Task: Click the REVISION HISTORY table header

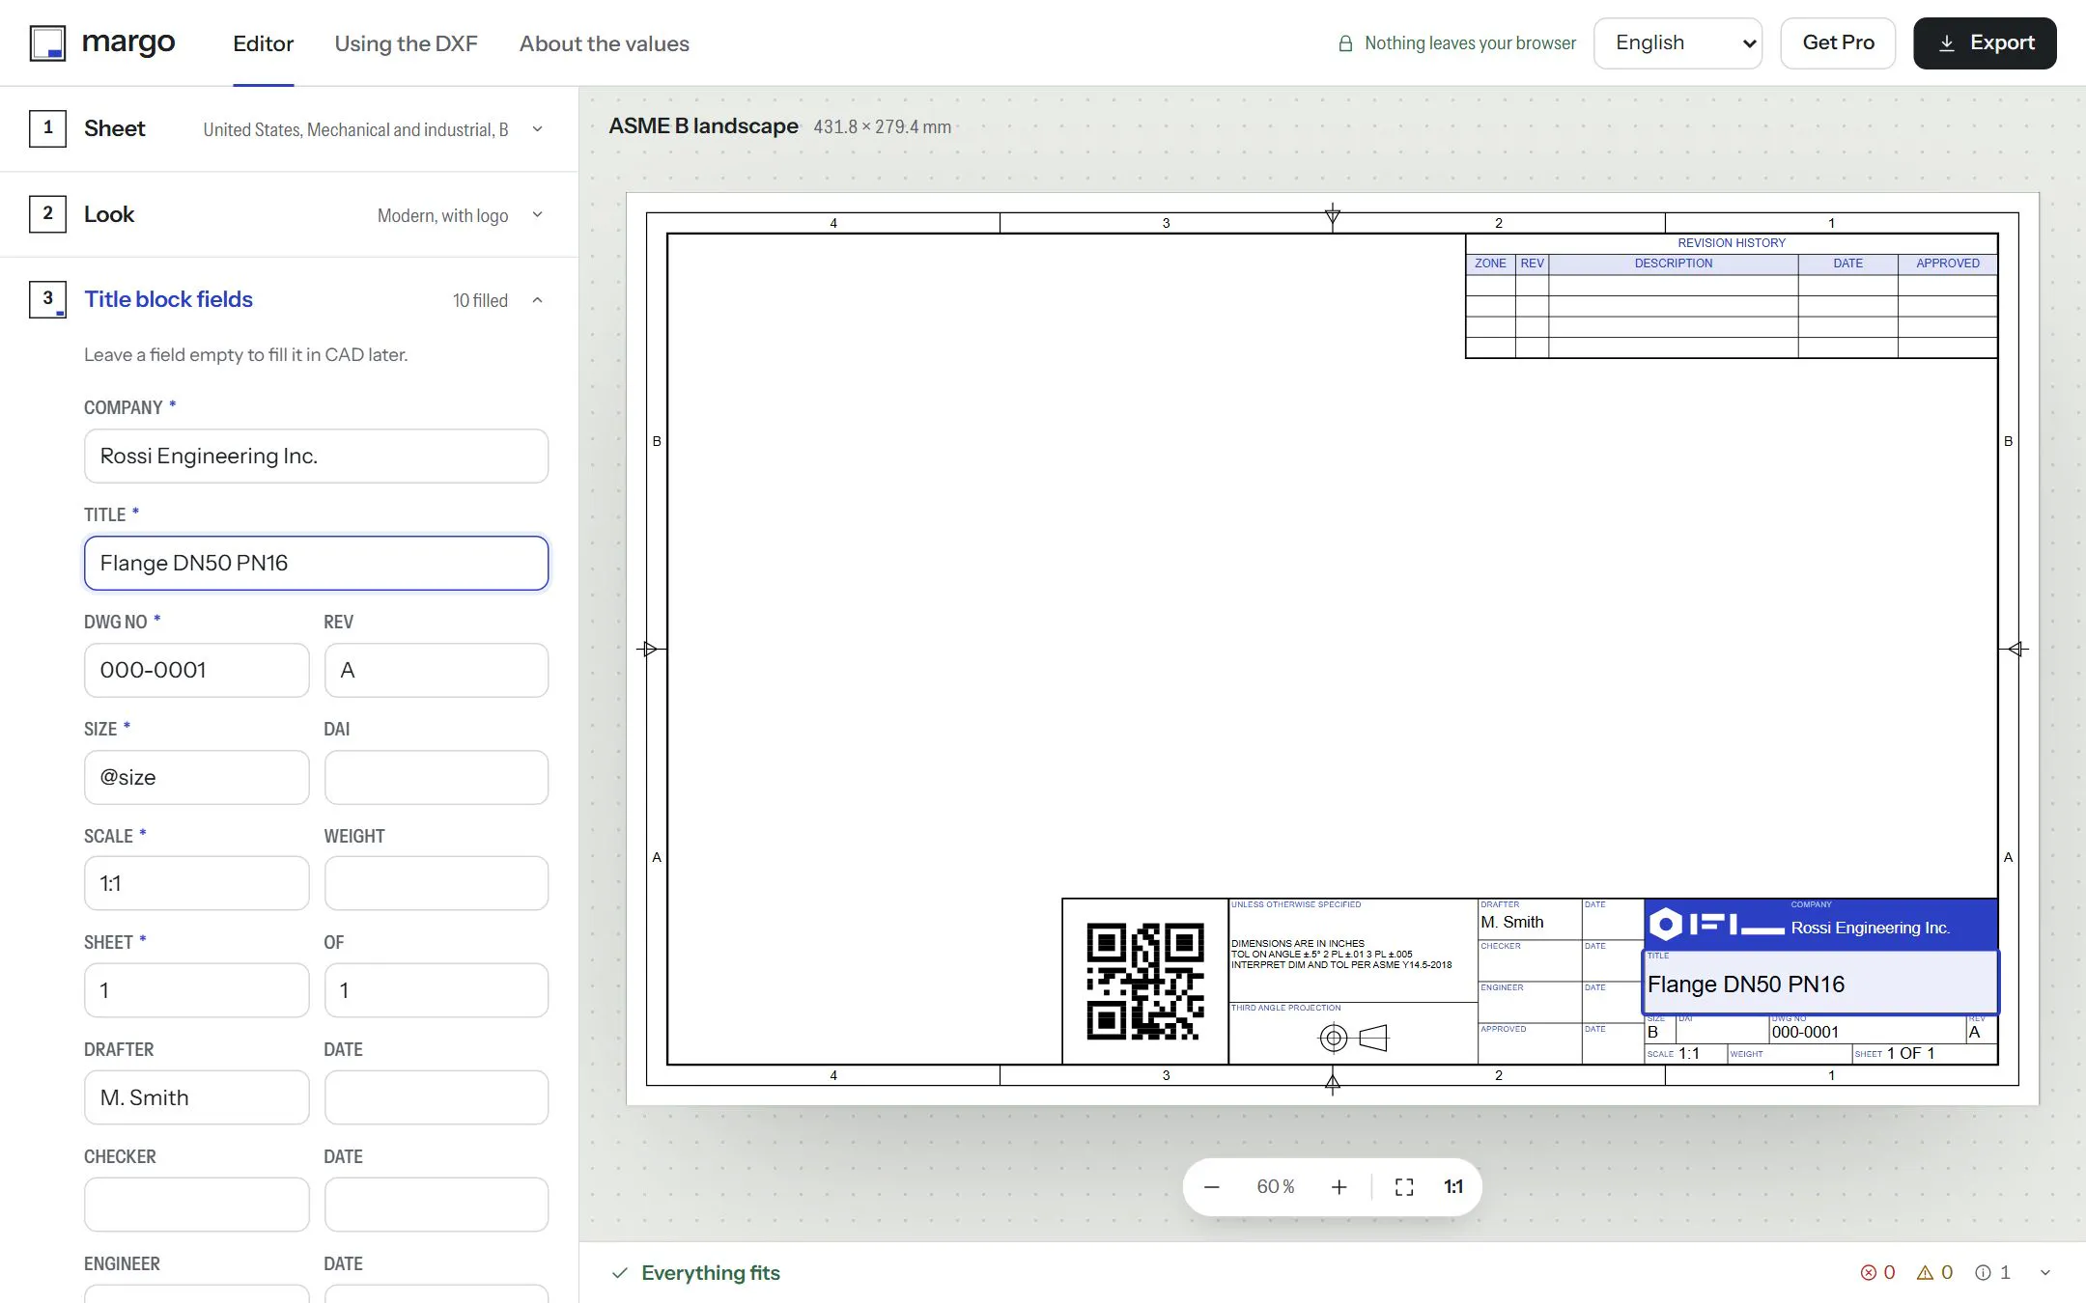Action: click(x=1732, y=243)
